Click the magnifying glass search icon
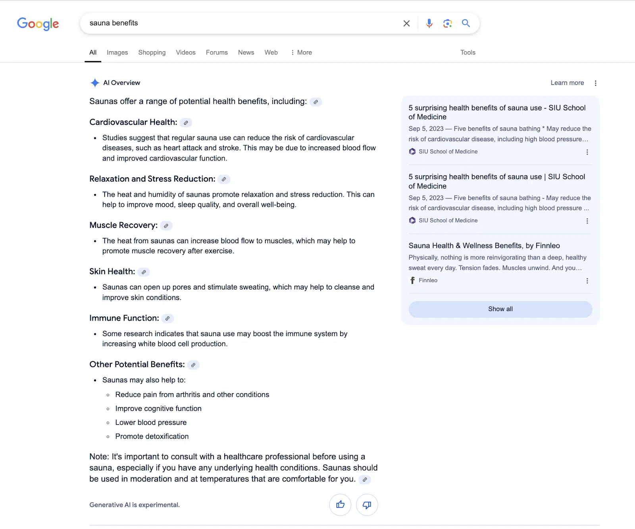Image resolution: width=635 pixels, height=529 pixels. [x=466, y=23]
